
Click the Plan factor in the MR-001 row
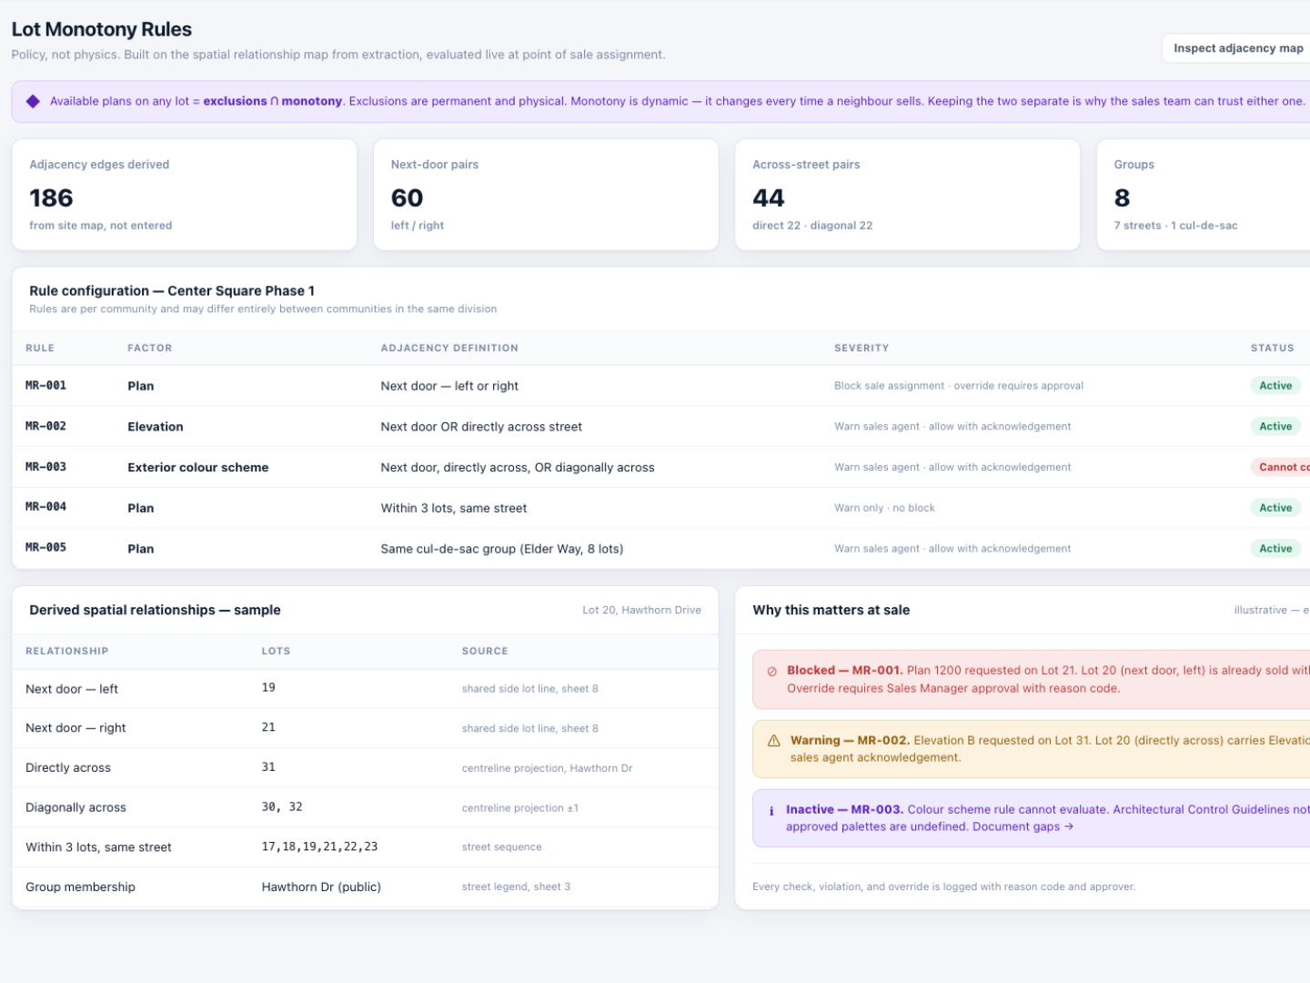coord(141,386)
